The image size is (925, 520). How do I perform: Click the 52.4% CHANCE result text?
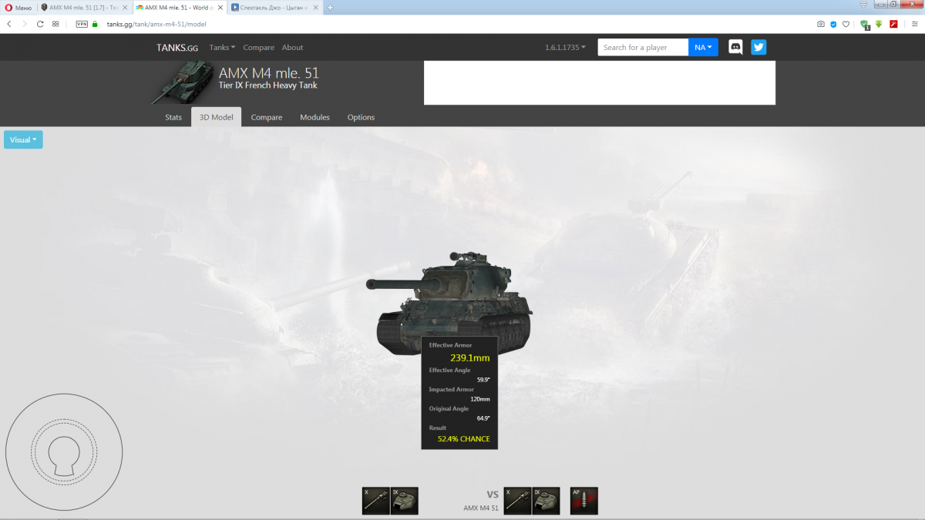[463, 438]
